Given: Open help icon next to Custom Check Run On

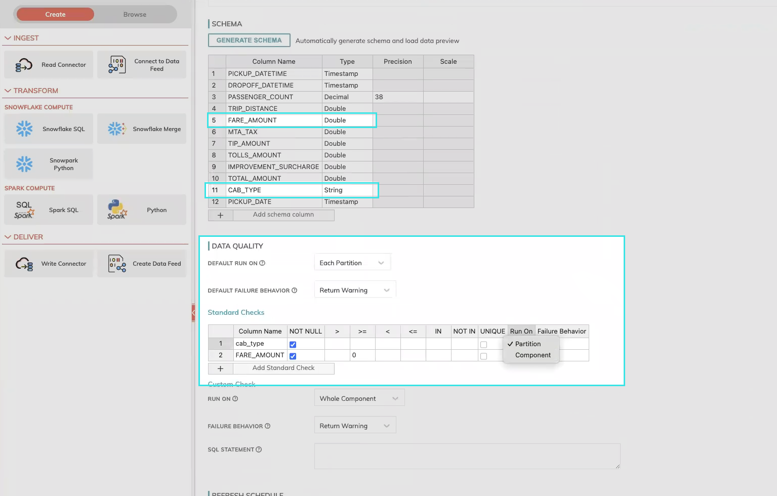Looking at the screenshot, I should pyautogui.click(x=235, y=399).
